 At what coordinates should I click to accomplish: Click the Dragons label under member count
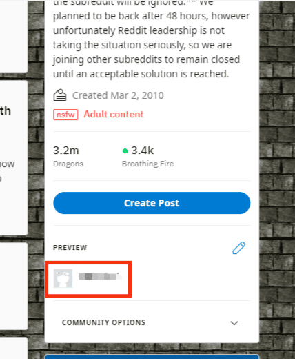68,164
